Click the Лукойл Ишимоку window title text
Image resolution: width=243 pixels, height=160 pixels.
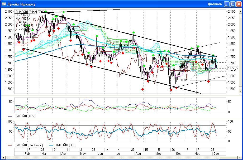(21, 4)
